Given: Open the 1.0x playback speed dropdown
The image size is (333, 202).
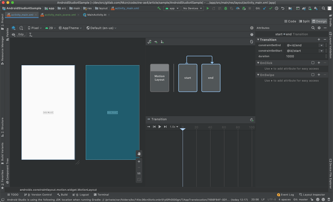Looking at the screenshot, I should (x=174, y=127).
